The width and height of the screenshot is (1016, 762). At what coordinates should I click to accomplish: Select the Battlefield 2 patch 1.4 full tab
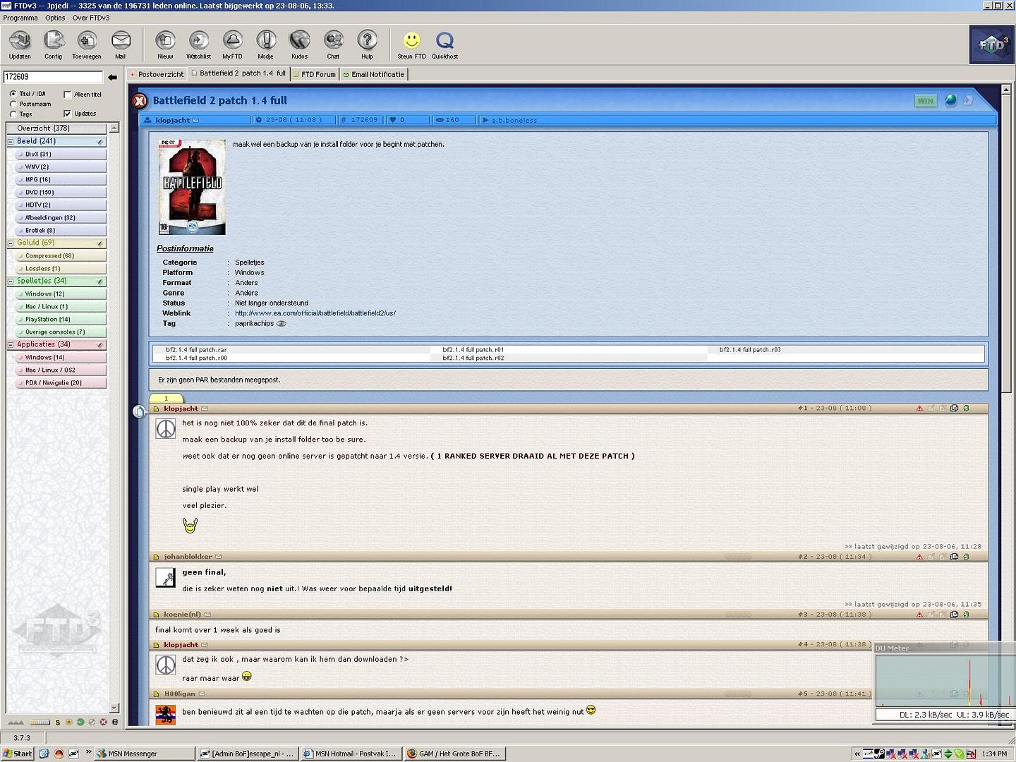click(239, 73)
